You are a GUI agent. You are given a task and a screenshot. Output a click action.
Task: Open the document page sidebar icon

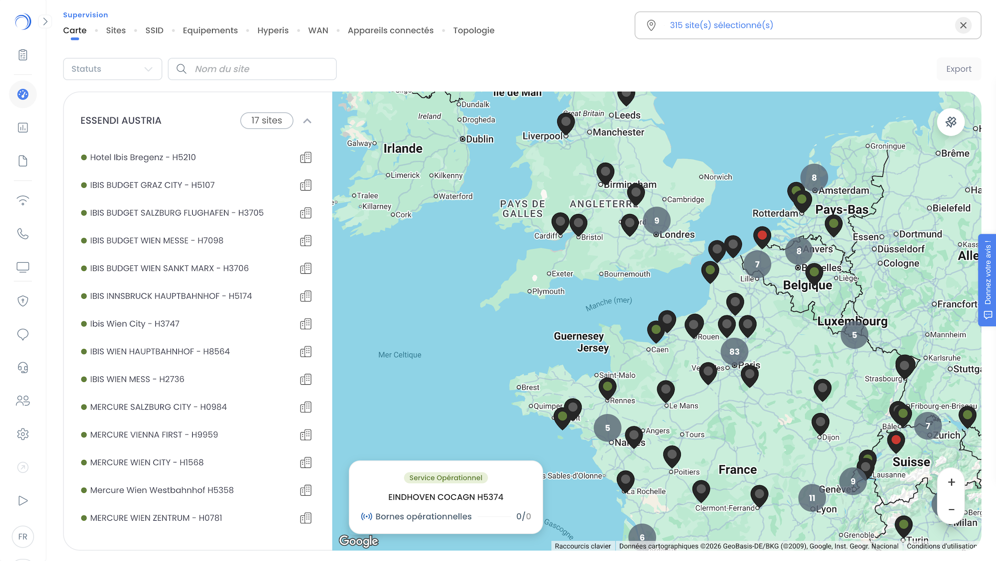23,161
